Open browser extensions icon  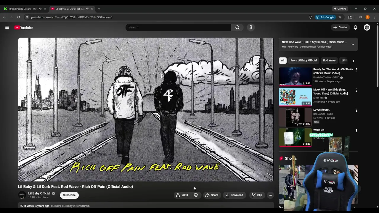coord(350,17)
